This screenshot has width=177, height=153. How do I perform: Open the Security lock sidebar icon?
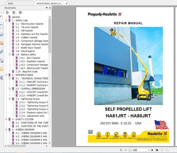pos(1,69)
